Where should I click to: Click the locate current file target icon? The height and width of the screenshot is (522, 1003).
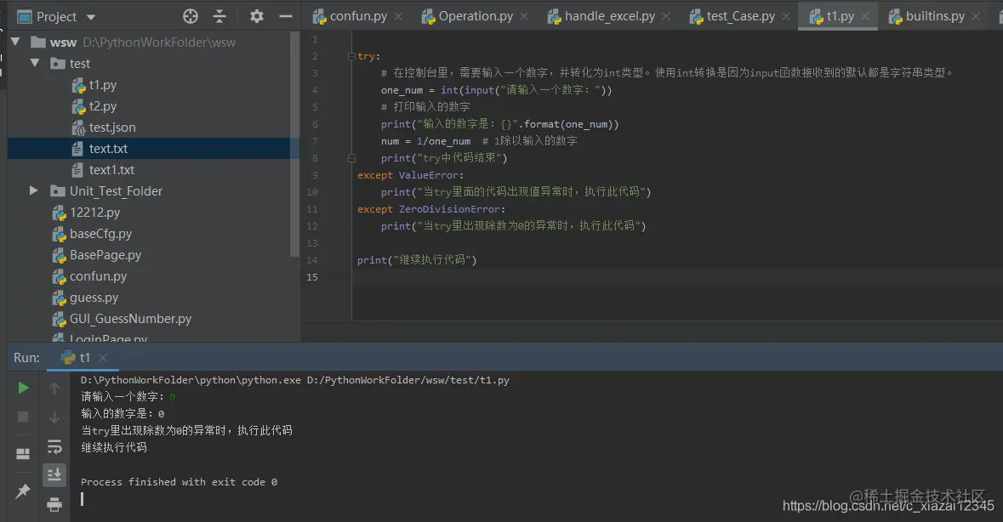pos(190,17)
